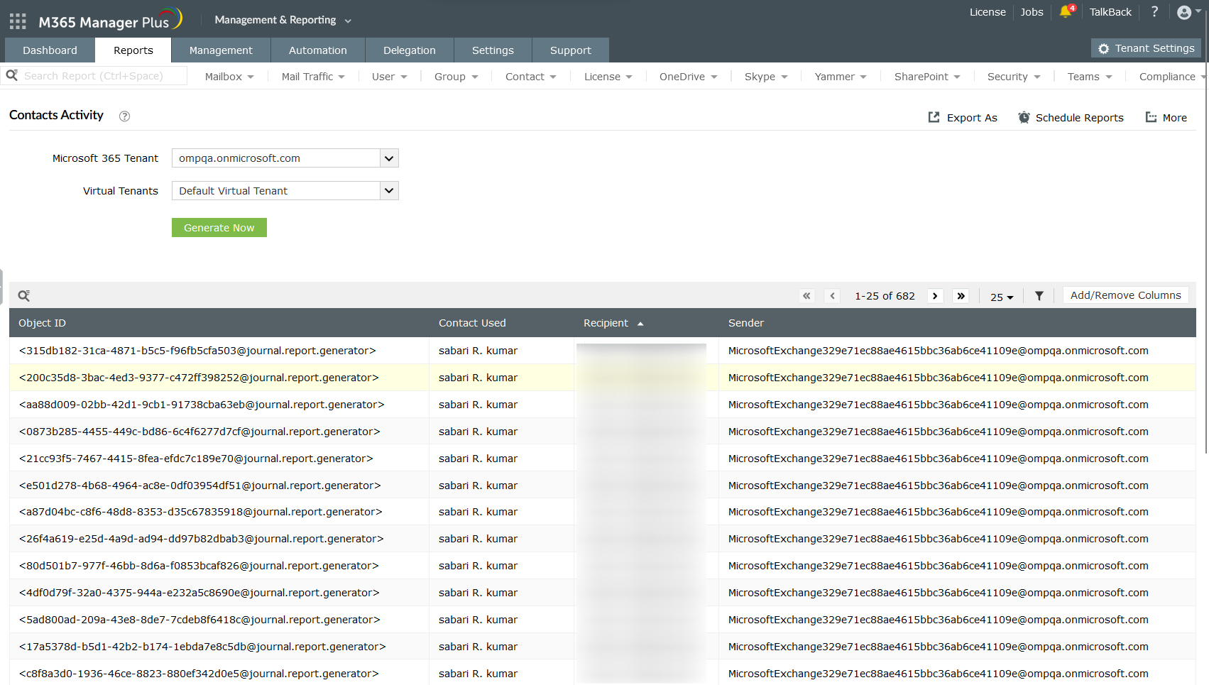Expand the SharePoint reports menu

(927, 77)
